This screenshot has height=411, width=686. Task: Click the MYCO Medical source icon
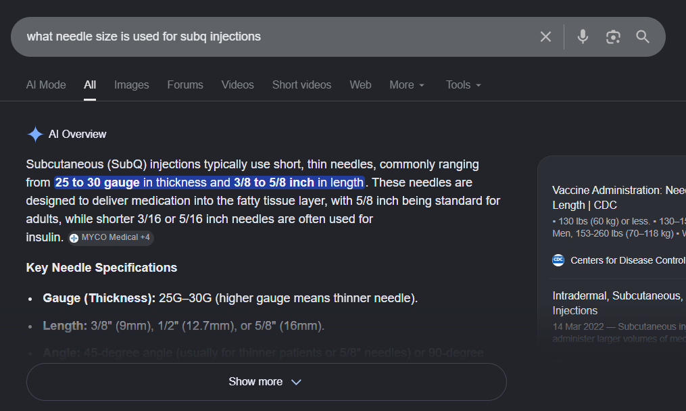click(74, 238)
